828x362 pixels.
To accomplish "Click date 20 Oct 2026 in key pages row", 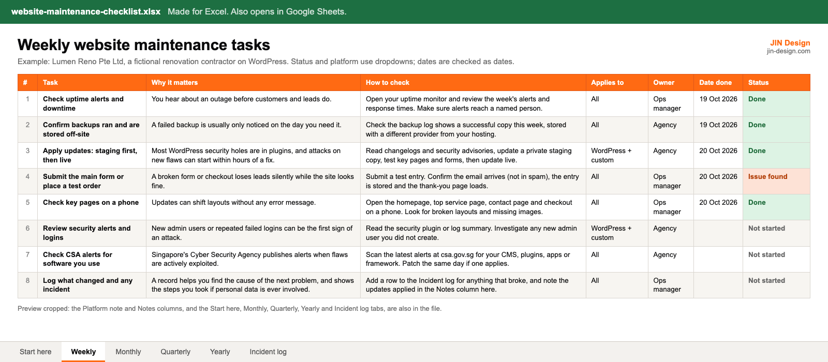I will tap(718, 207).
